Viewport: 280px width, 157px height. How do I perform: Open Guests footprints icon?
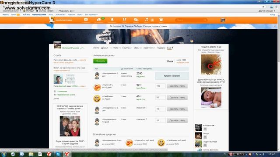click(x=124, y=20)
